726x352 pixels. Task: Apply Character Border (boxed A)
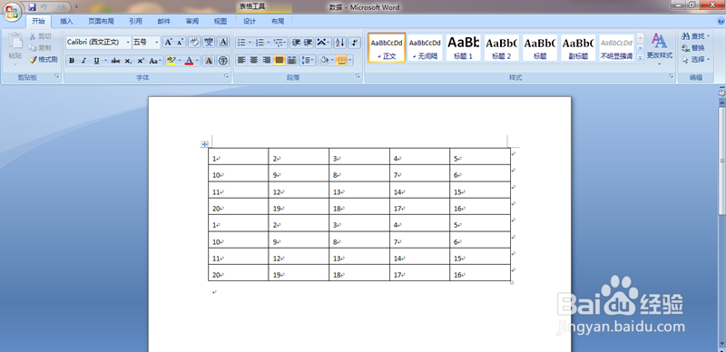(x=223, y=42)
